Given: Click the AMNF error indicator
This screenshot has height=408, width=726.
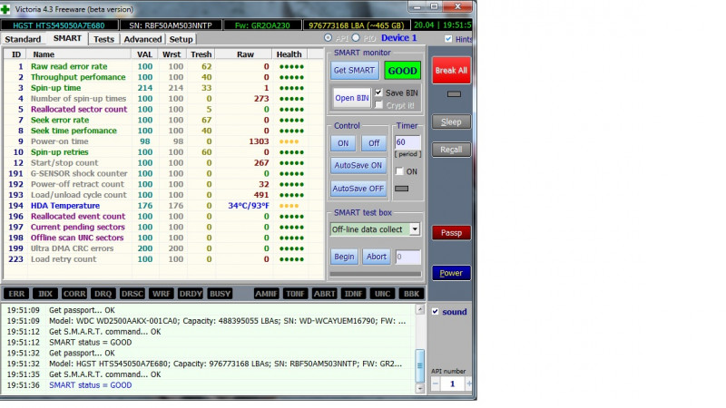Looking at the screenshot, I should coord(265,294).
